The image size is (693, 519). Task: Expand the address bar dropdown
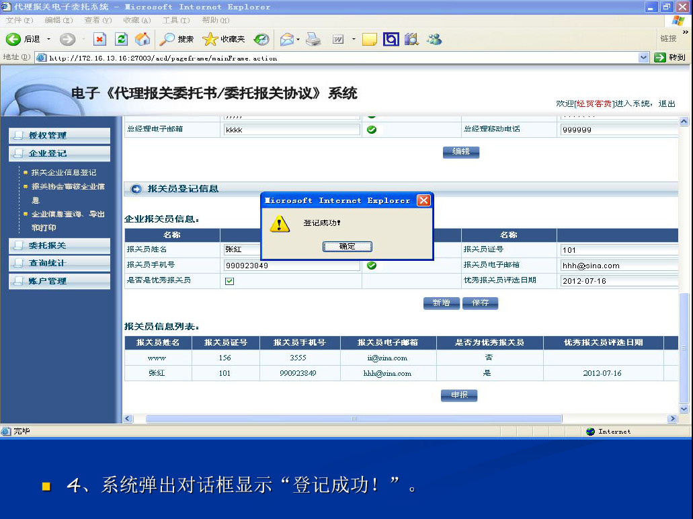(x=643, y=57)
